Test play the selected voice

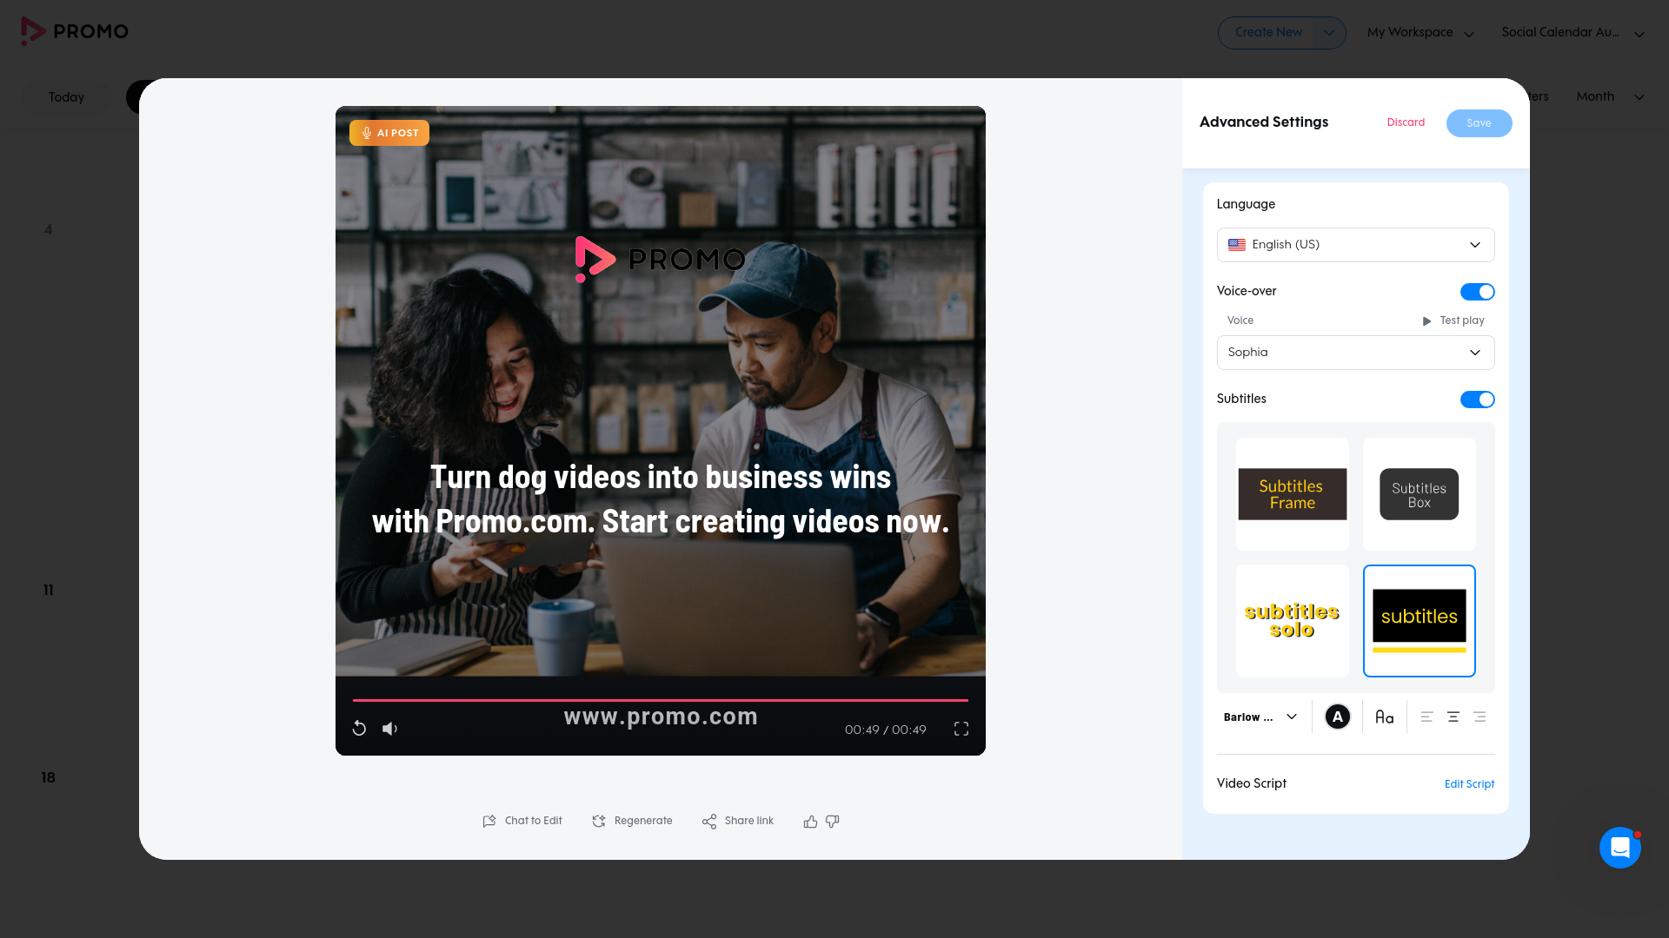pos(1453,320)
